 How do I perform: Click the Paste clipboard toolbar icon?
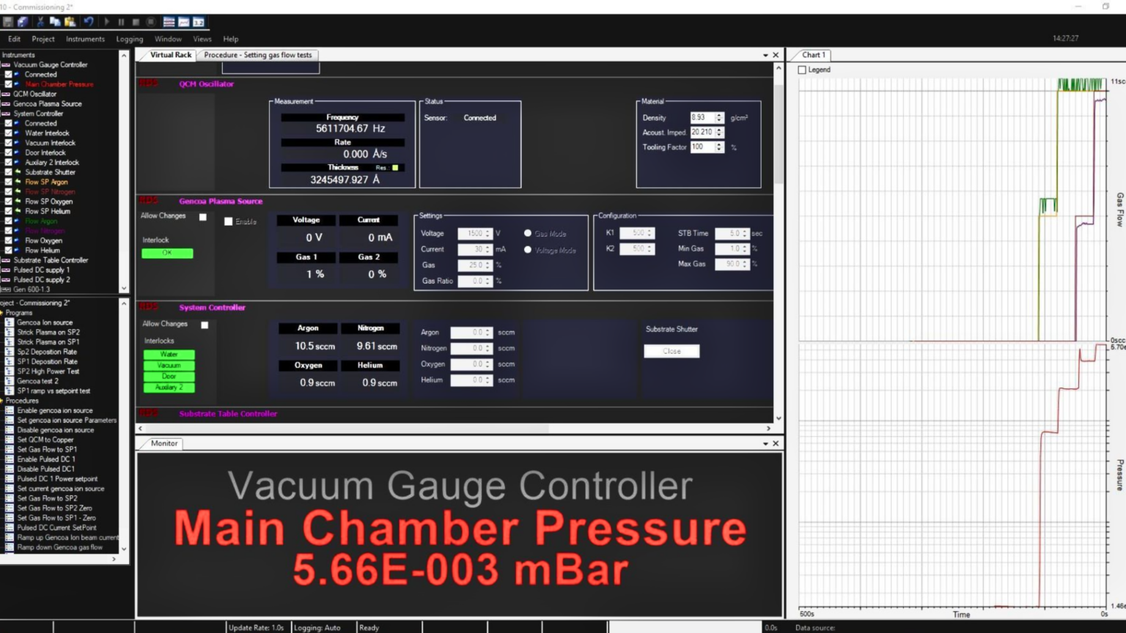coord(70,22)
